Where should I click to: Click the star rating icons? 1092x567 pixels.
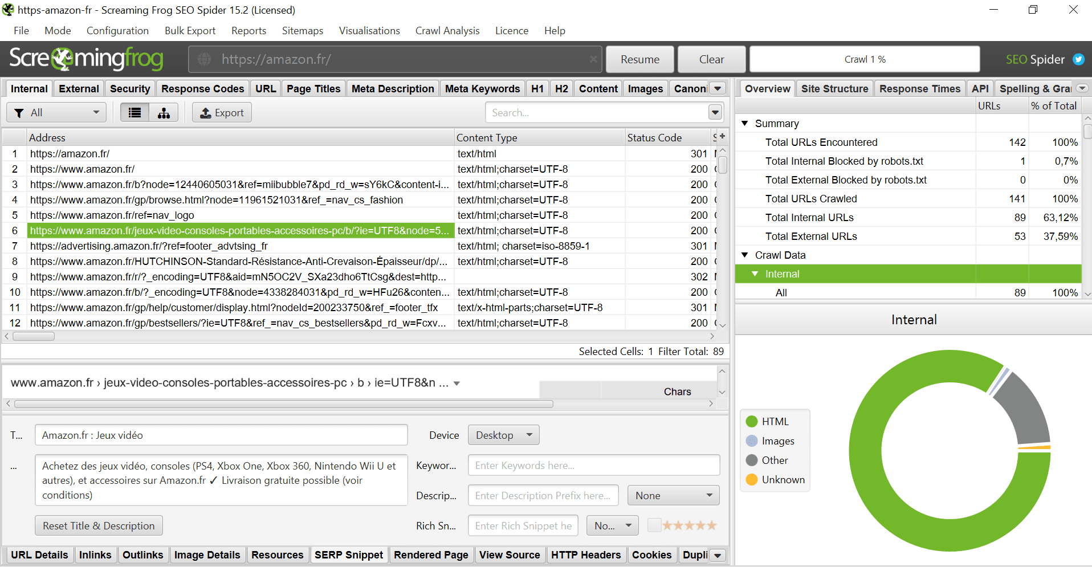click(689, 525)
